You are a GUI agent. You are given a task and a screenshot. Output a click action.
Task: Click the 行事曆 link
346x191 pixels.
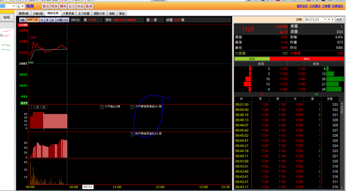[326, 6]
